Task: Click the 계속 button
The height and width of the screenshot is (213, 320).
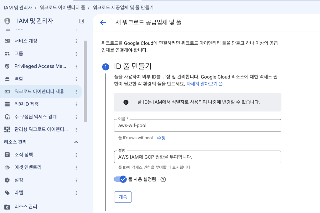Action: [x=123, y=197]
